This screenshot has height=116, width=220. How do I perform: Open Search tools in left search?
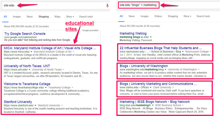click(x=86, y=17)
